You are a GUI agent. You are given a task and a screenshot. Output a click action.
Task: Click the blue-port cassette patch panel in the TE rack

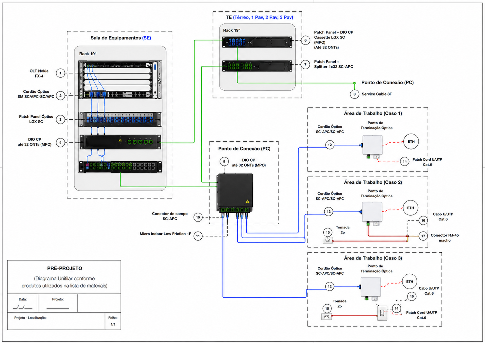click(257, 42)
